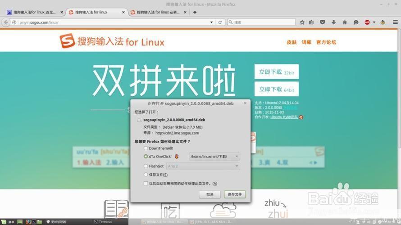Open the 词库 menu link
Viewport: 401px width, 225px height.
coord(306,42)
